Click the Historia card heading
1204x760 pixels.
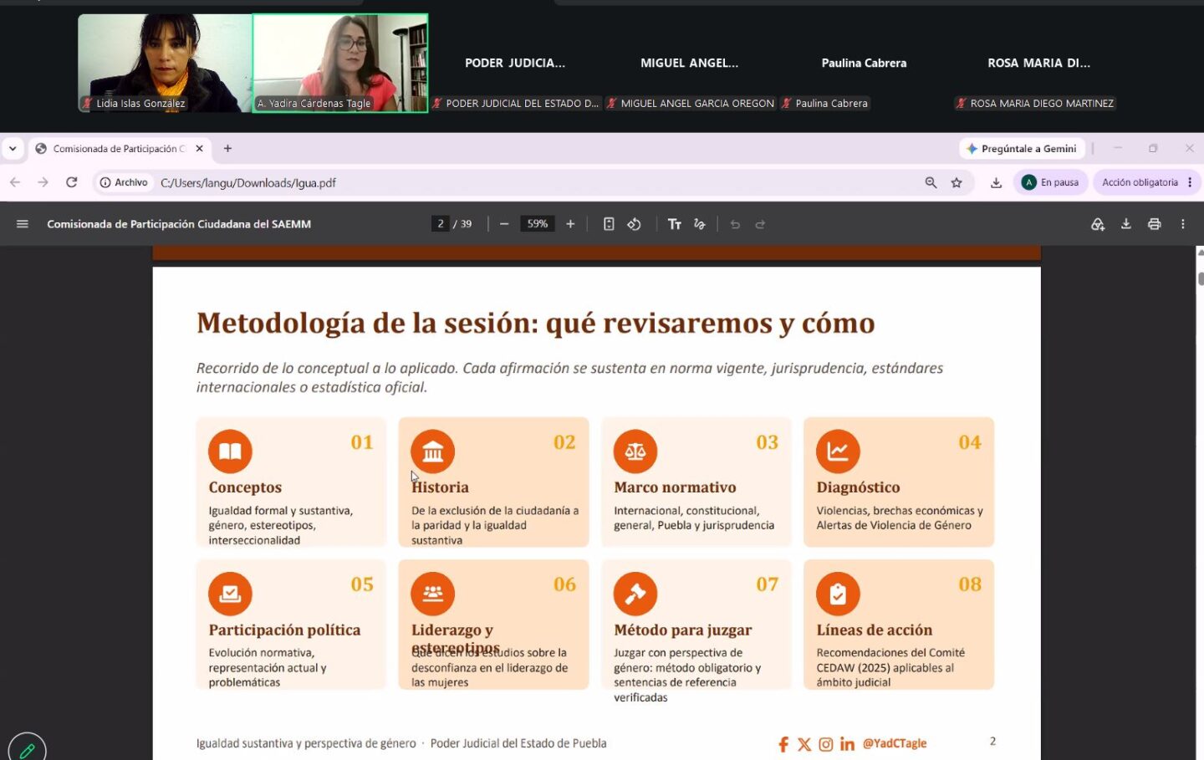440,487
